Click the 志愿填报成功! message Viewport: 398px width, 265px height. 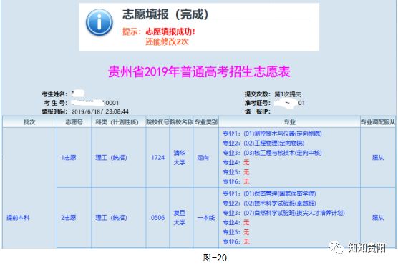tap(170, 31)
